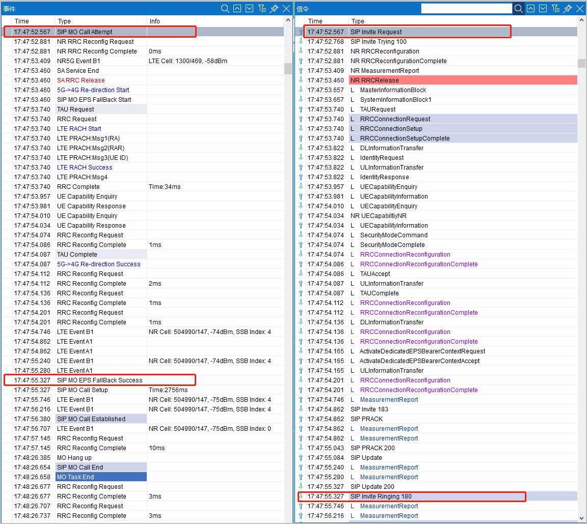The height and width of the screenshot is (524, 587).
Task: Jump to previous match in events panel
Action: (x=237, y=9)
